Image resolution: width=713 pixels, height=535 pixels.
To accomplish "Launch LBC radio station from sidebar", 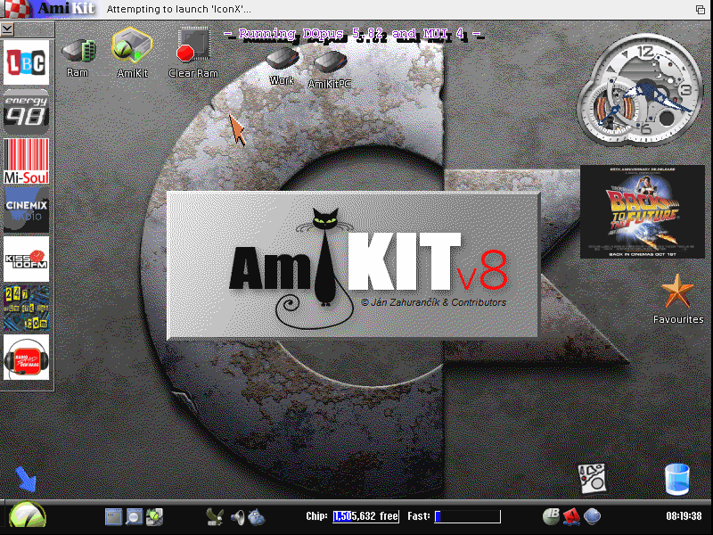I will pyautogui.click(x=27, y=63).
